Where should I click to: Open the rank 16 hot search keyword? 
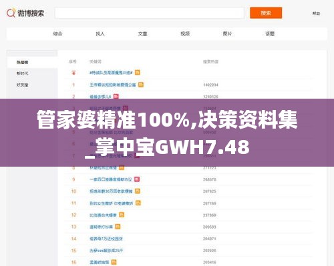(x=100, y=263)
